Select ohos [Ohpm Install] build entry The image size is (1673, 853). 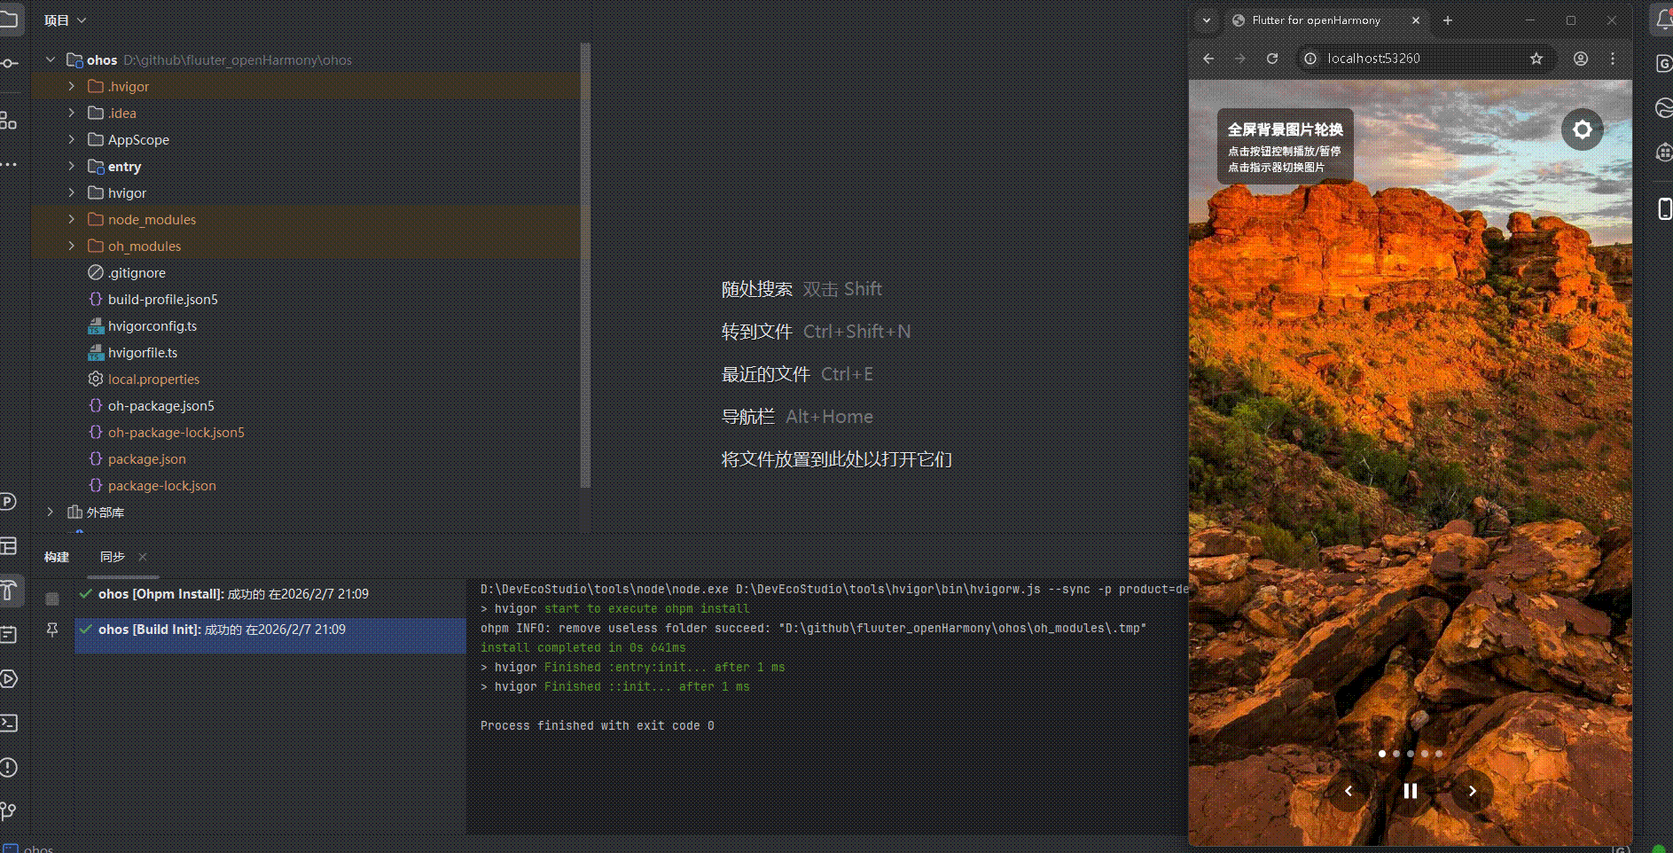270,594
